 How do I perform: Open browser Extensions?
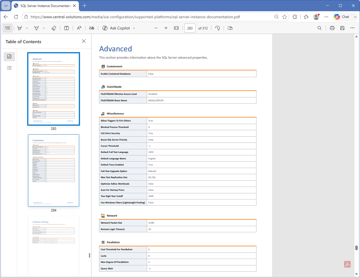(295, 17)
